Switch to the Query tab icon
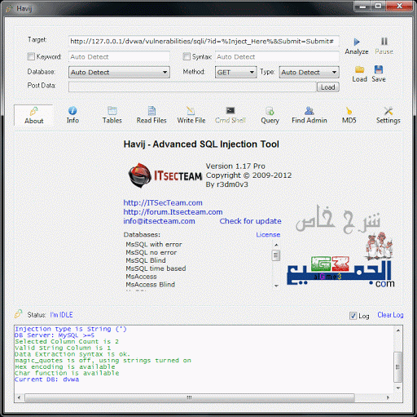417x417 pixels. [270, 111]
